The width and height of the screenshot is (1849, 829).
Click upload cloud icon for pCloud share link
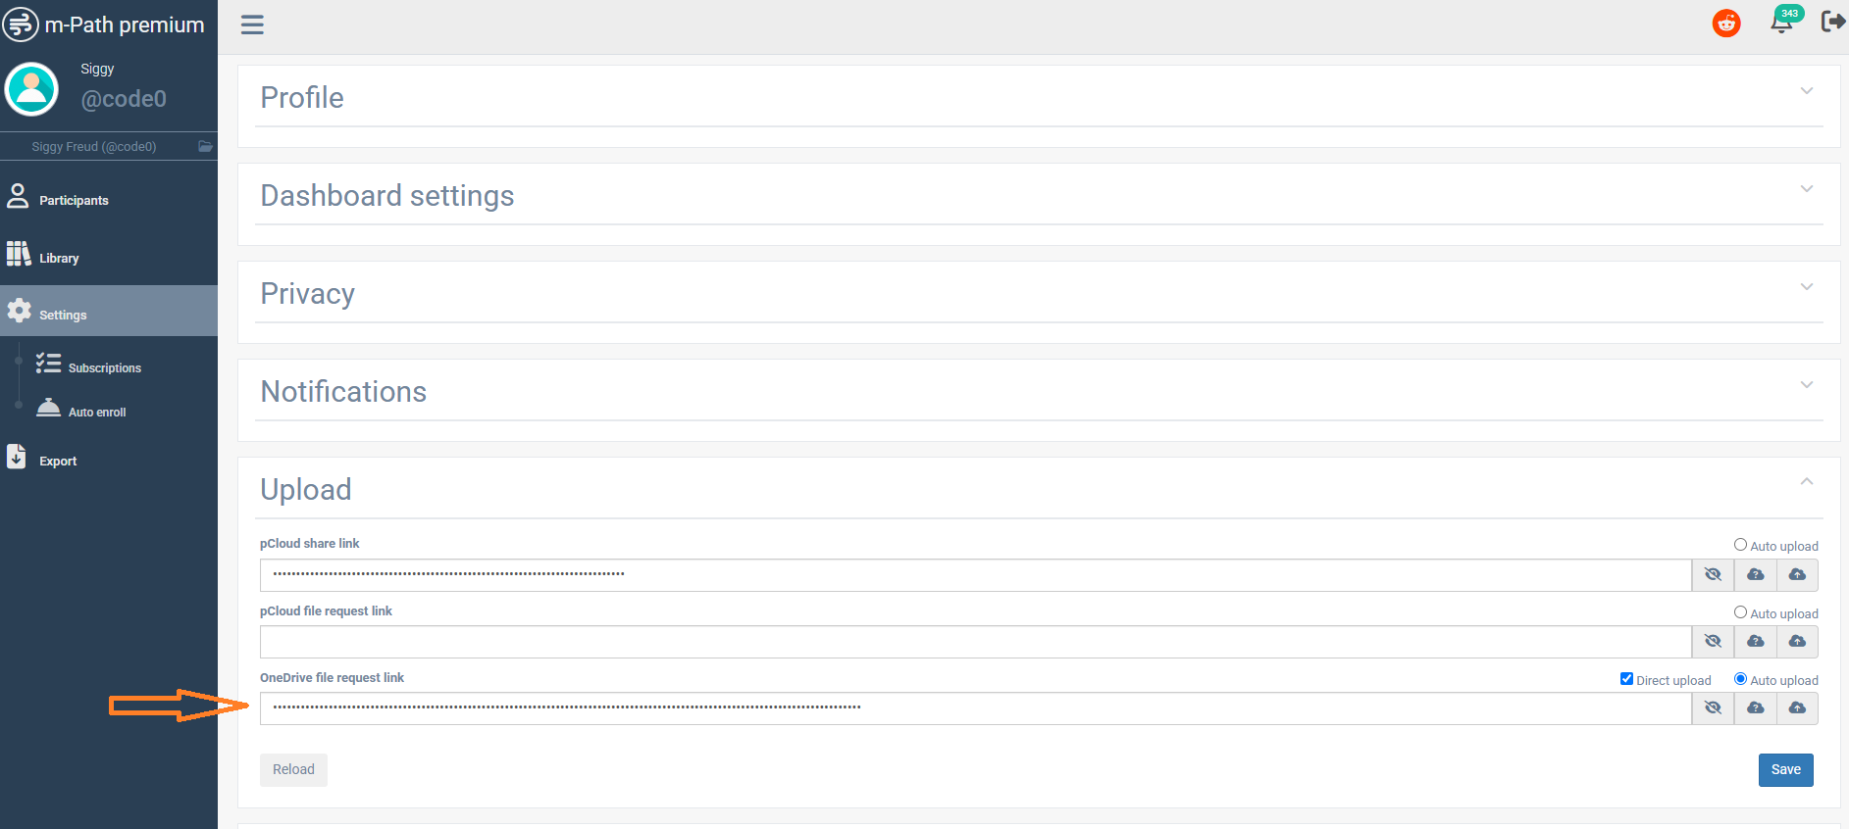click(x=1797, y=575)
